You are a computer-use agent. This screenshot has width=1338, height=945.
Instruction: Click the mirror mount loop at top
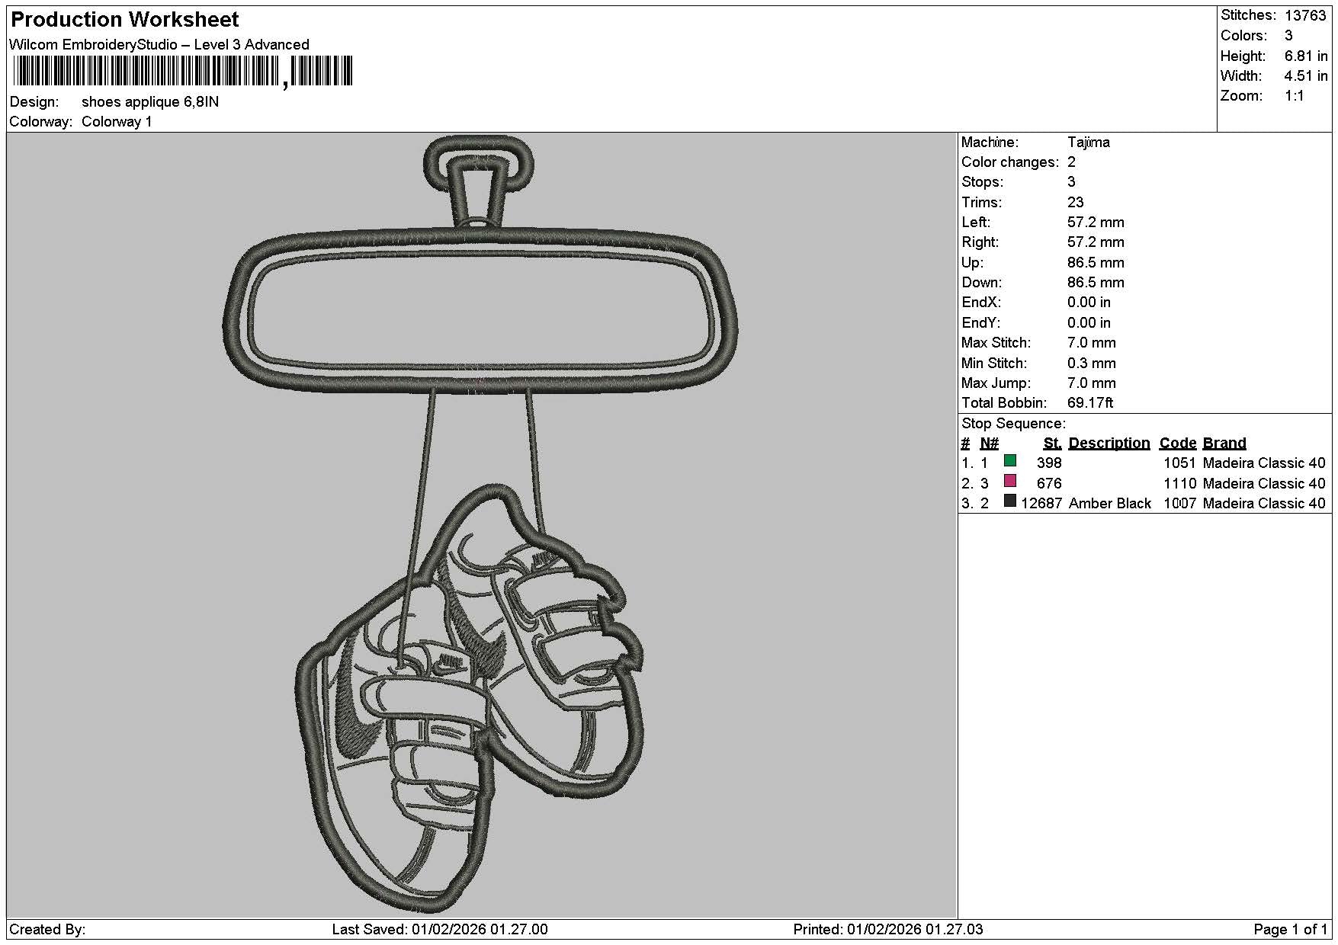click(x=478, y=179)
